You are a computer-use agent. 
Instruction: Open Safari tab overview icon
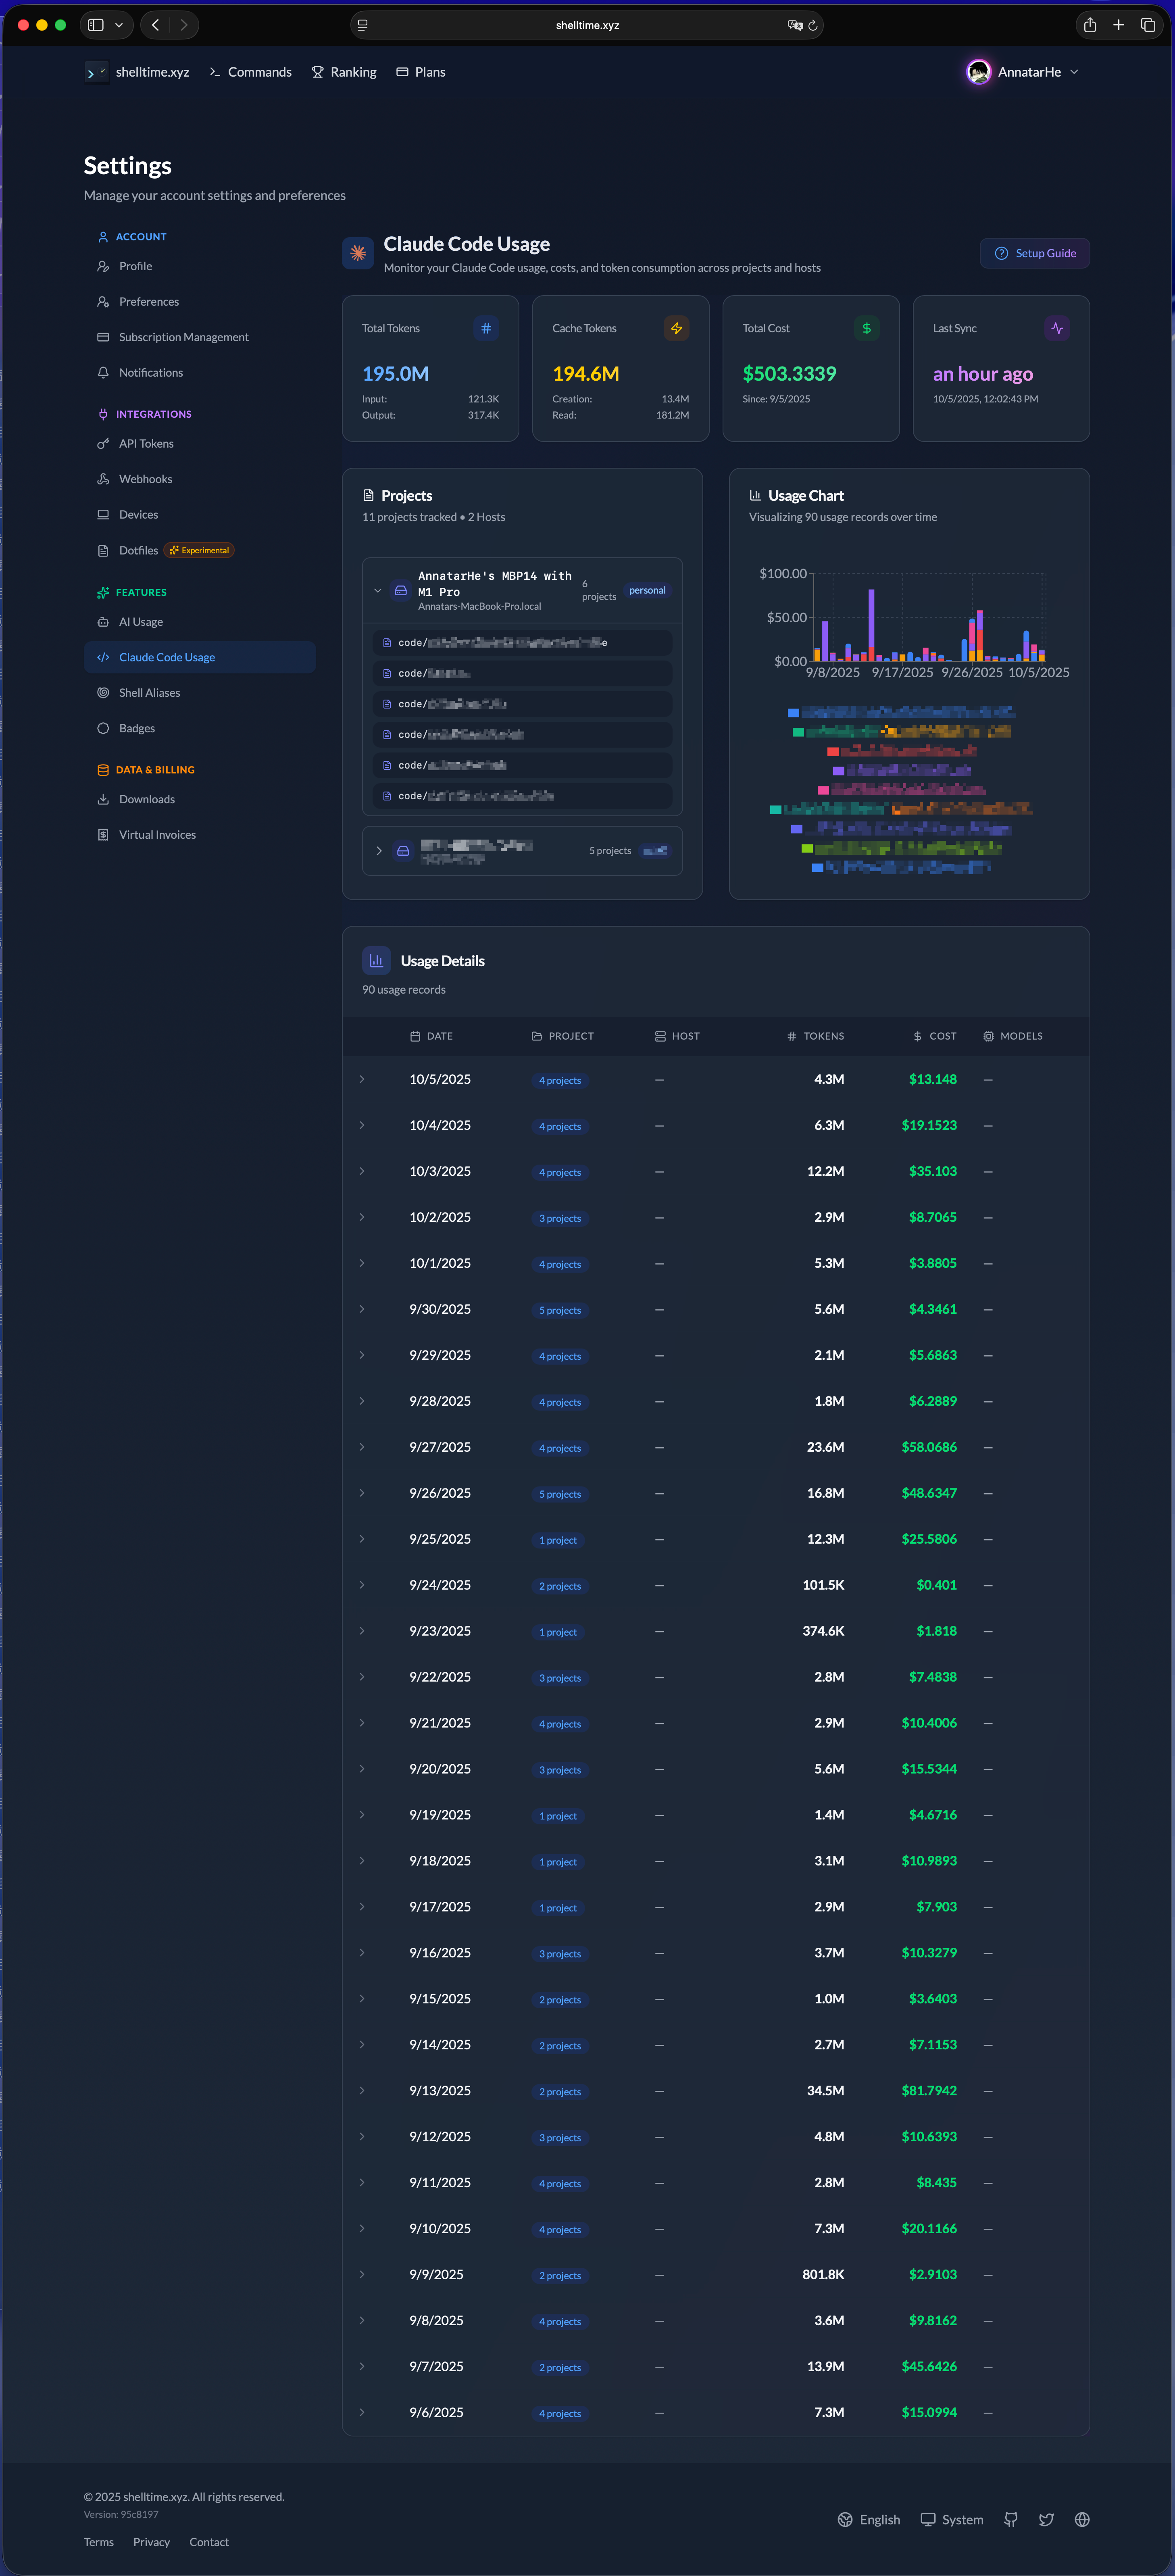tap(1148, 25)
